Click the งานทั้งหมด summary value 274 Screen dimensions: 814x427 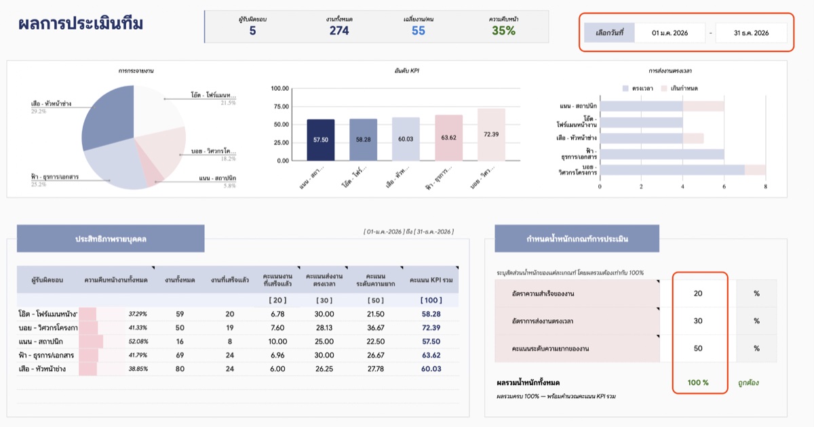[339, 30]
